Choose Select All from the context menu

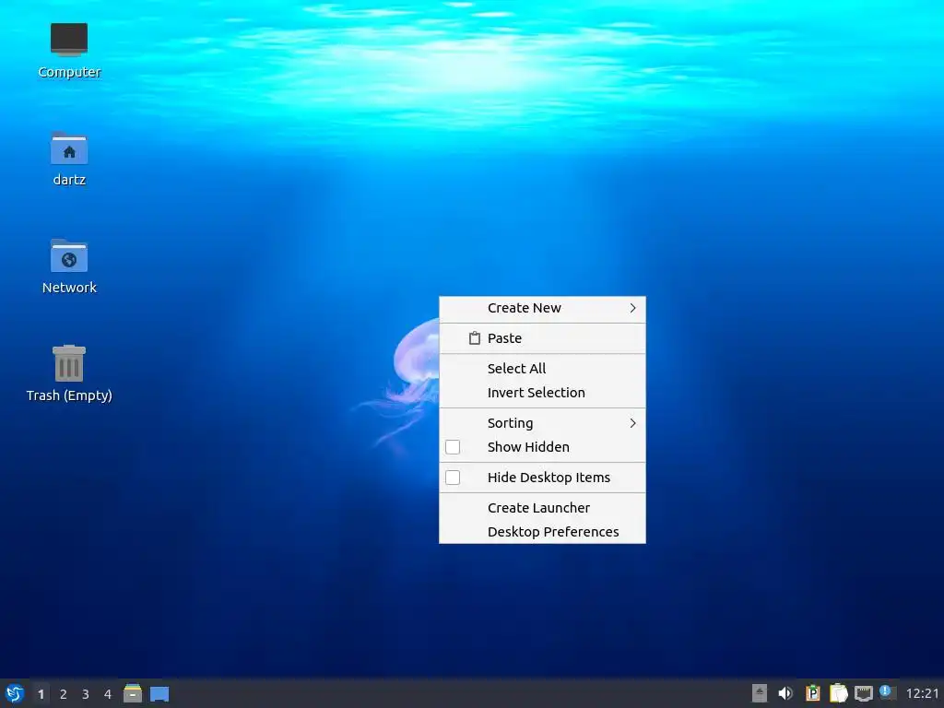pyautogui.click(x=542, y=369)
